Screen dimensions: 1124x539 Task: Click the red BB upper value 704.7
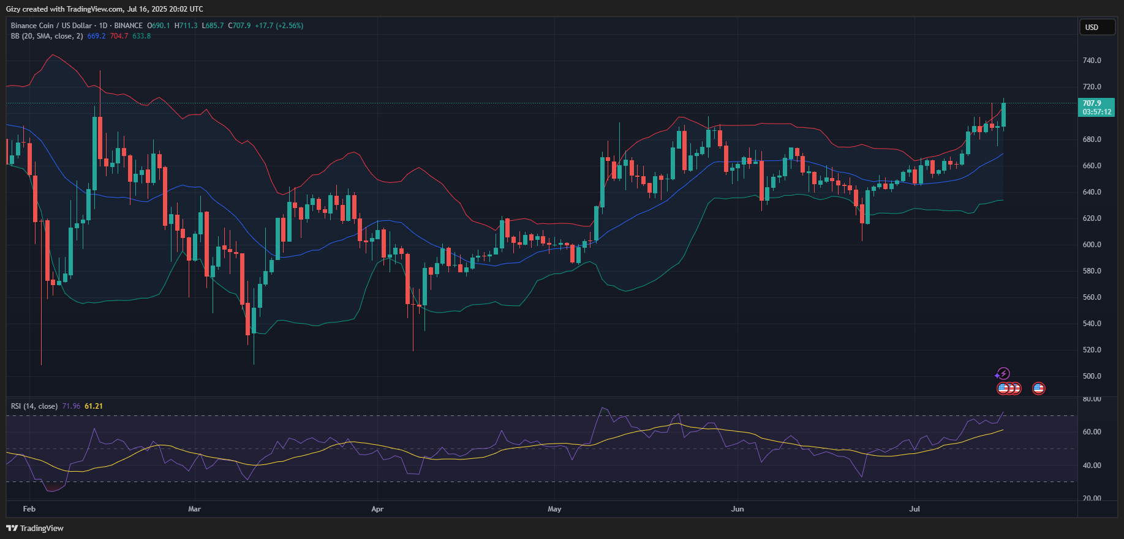click(119, 36)
